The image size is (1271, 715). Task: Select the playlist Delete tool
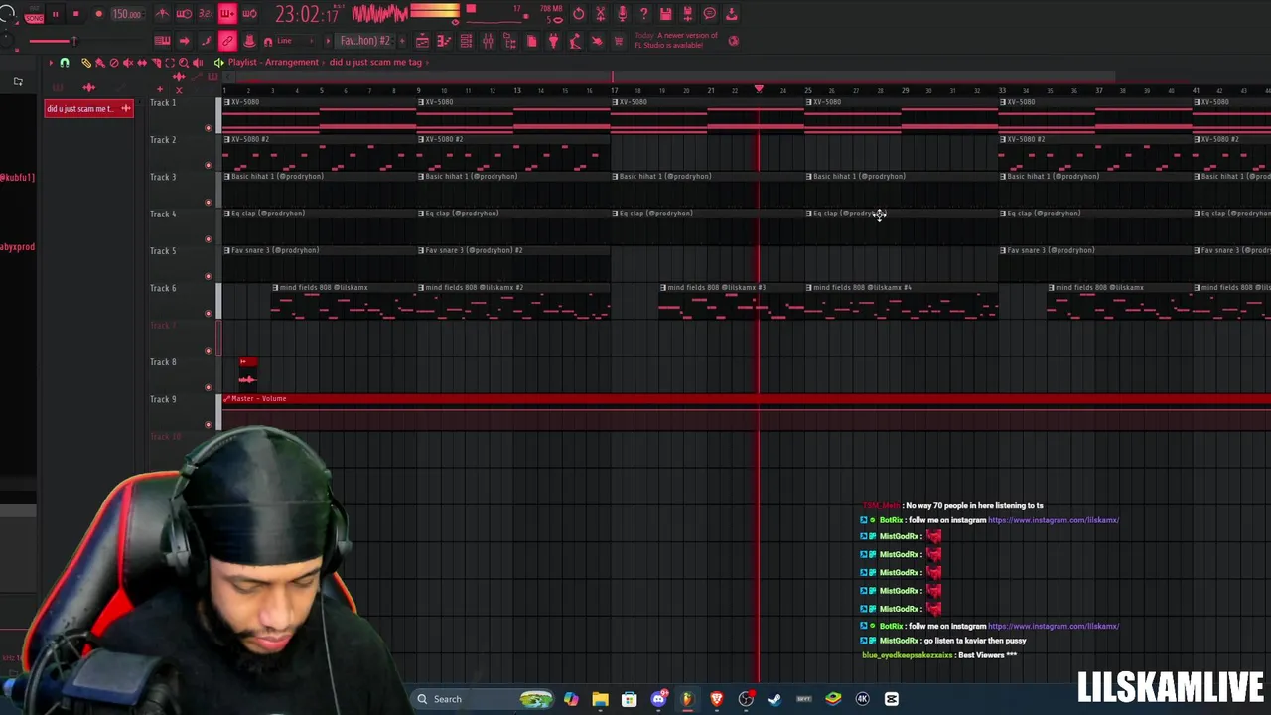(114, 62)
